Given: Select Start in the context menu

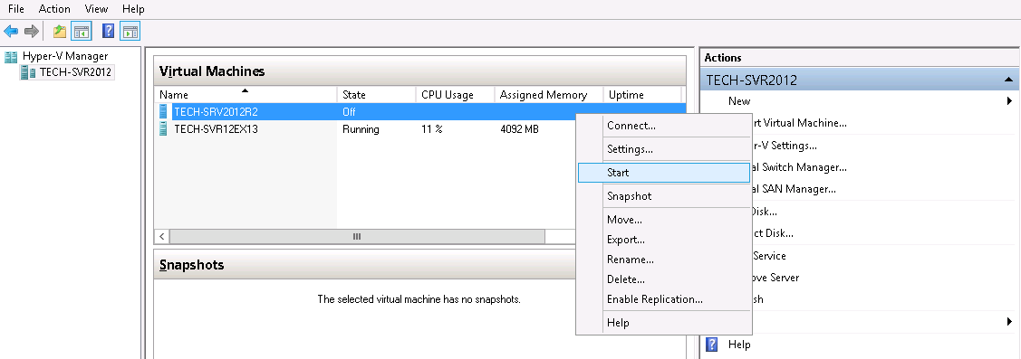Looking at the screenshot, I should [x=663, y=173].
